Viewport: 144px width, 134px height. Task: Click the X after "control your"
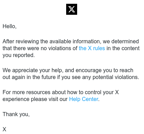click(117, 92)
